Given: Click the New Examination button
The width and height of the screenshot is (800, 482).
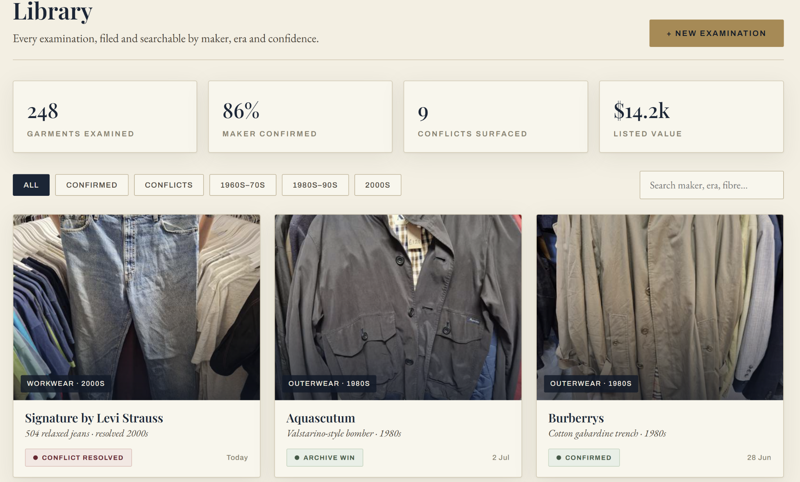Looking at the screenshot, I should pos(716,33).
